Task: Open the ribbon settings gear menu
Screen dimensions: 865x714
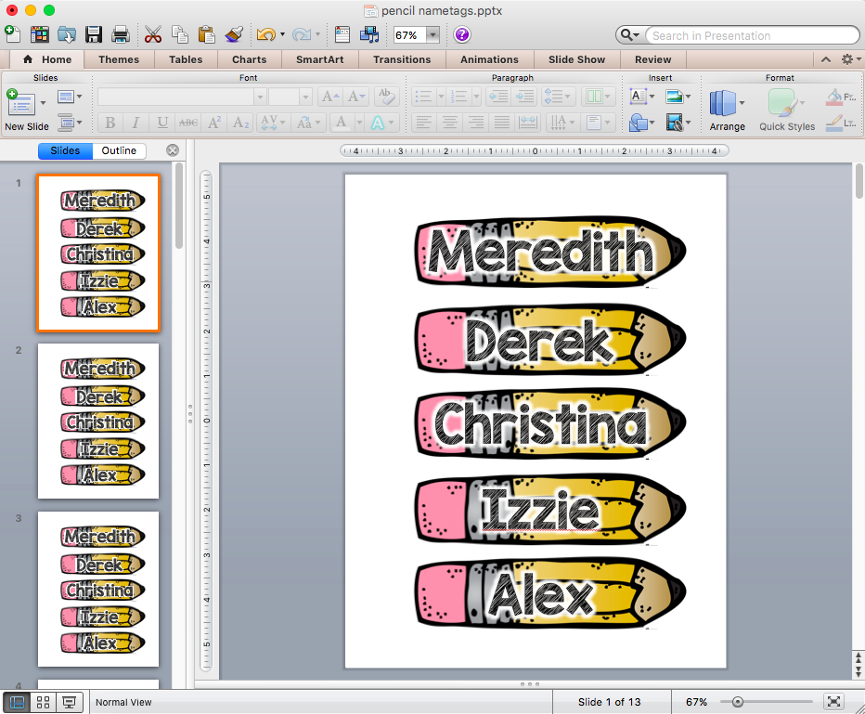Action: (850, 59)
